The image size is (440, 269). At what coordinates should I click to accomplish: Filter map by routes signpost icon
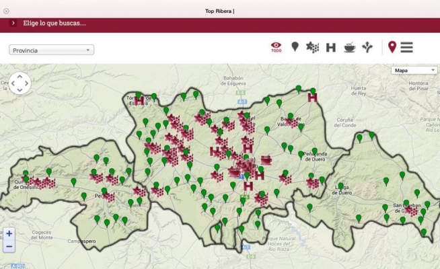(x=367, y=47)
